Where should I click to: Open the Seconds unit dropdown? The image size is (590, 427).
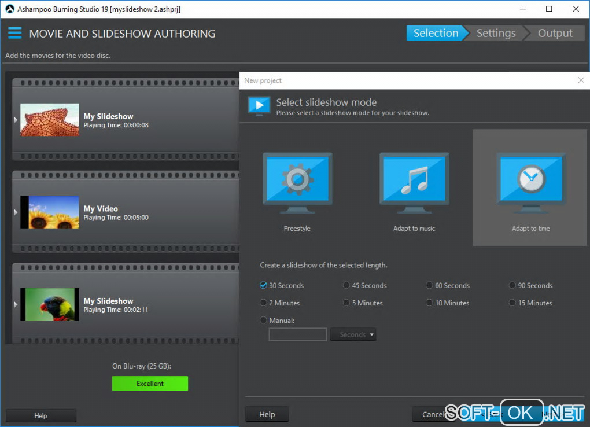pos(353,334)
